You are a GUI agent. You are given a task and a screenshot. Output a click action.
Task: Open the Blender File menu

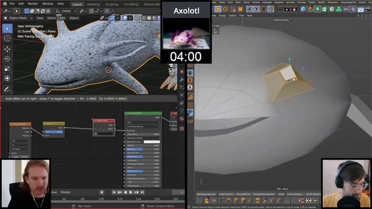click(x=12, y=4)
